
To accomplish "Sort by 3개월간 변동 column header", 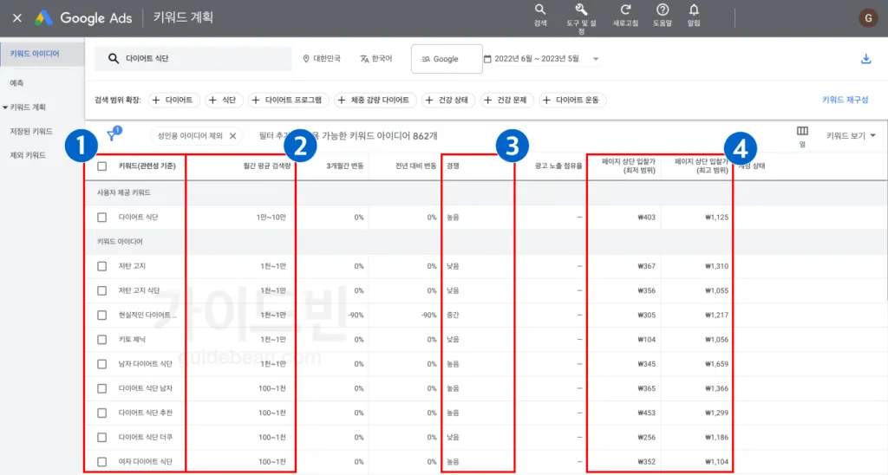I will pyautogui.click(x=345, y=166).
